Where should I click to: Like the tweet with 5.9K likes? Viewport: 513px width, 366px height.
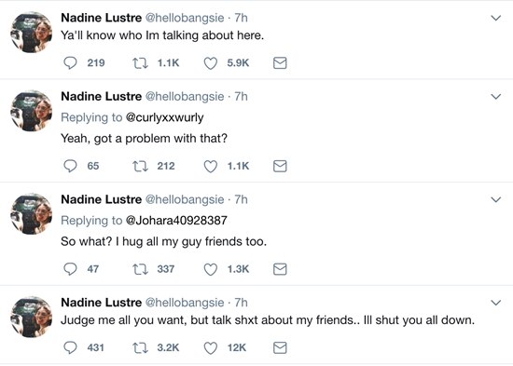(211, 63)
